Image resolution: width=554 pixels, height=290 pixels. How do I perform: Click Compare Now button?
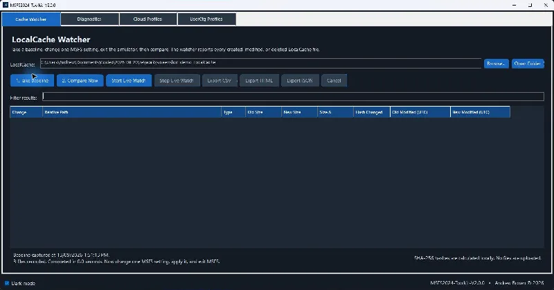click(x=80, y=80)
